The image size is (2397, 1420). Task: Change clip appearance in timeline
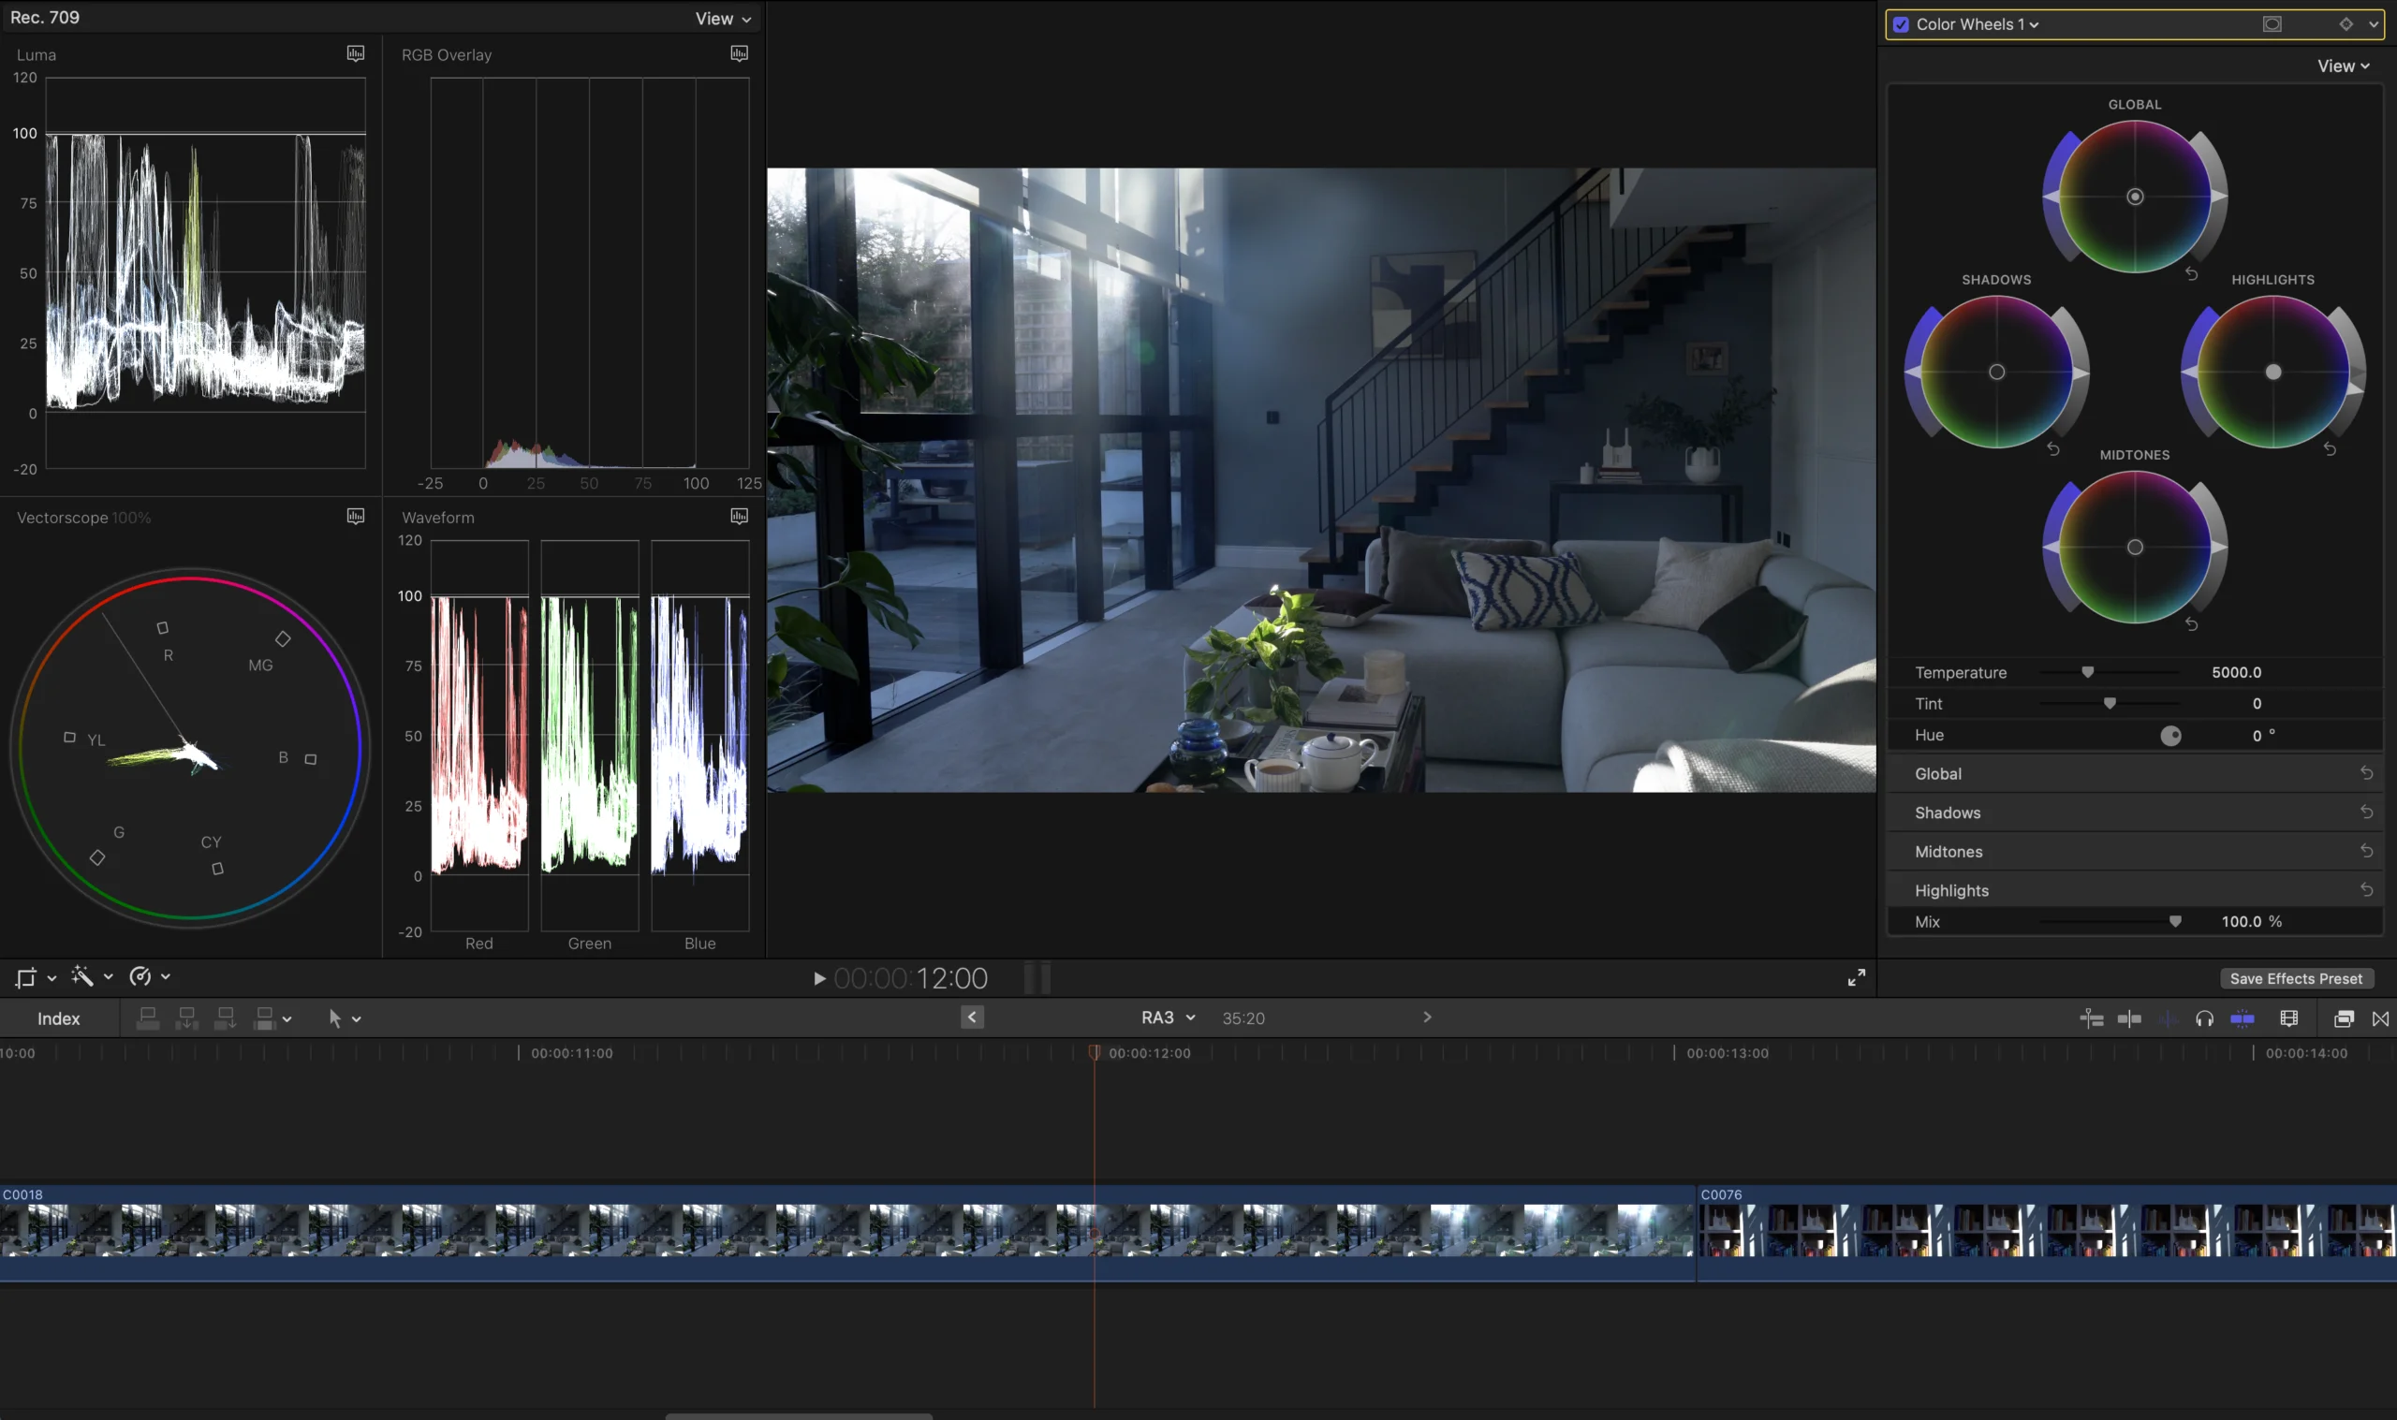pyautogui.click(x=2289, y=1018)
